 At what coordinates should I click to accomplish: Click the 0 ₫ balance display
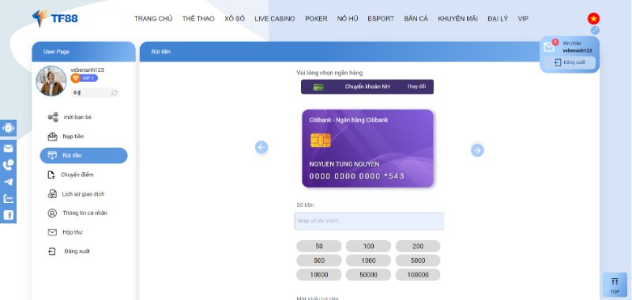tap(77, 92)
